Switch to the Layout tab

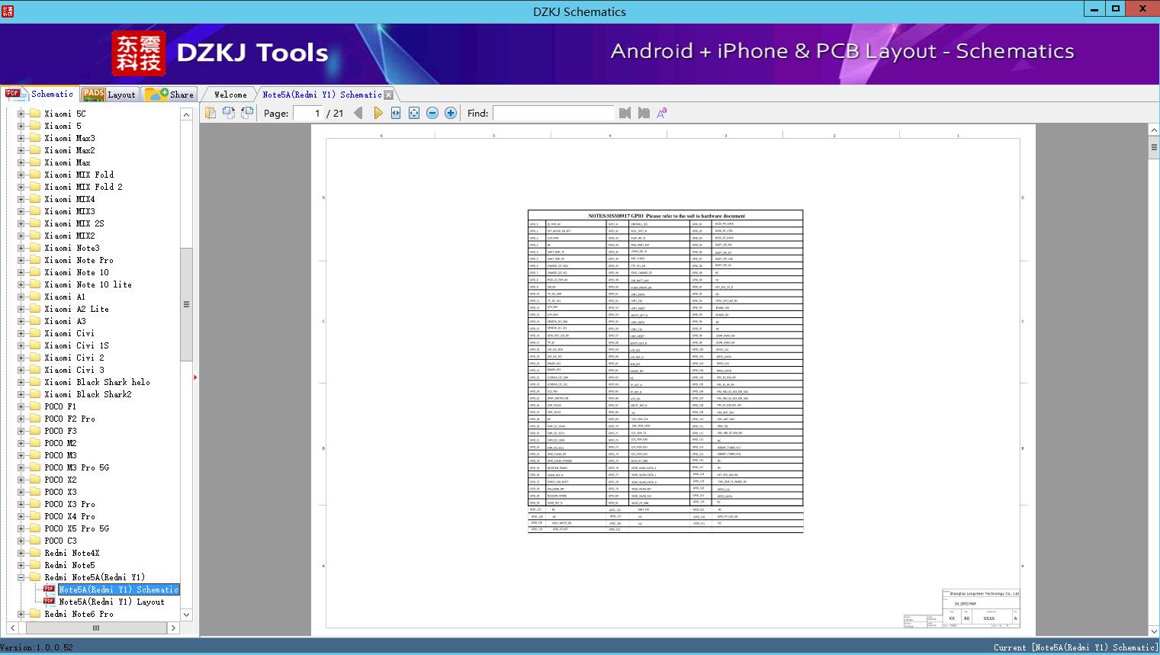[109, 95]
